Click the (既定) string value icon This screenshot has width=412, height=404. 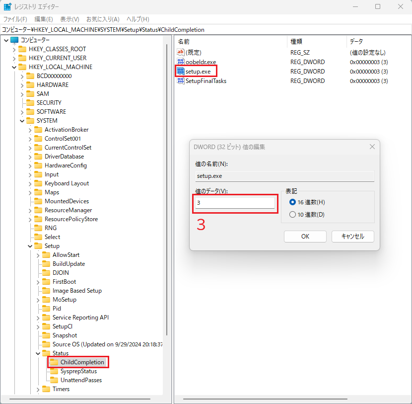click(x=181, y=52)
